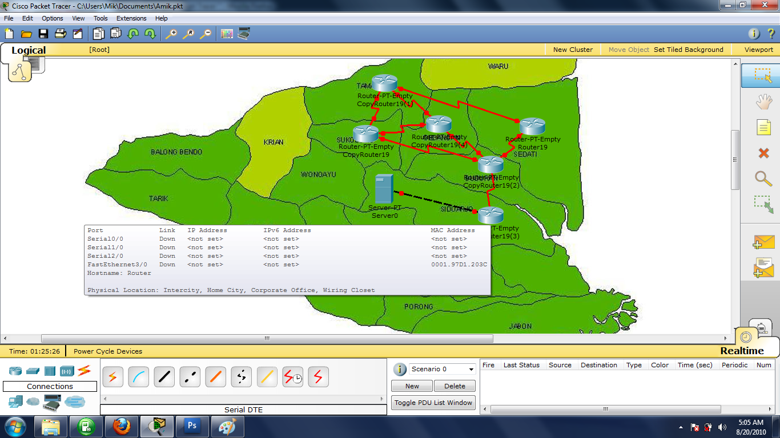Open the Help menu
This screenshot has width=780, height=438.
click(x=162, y=18)
